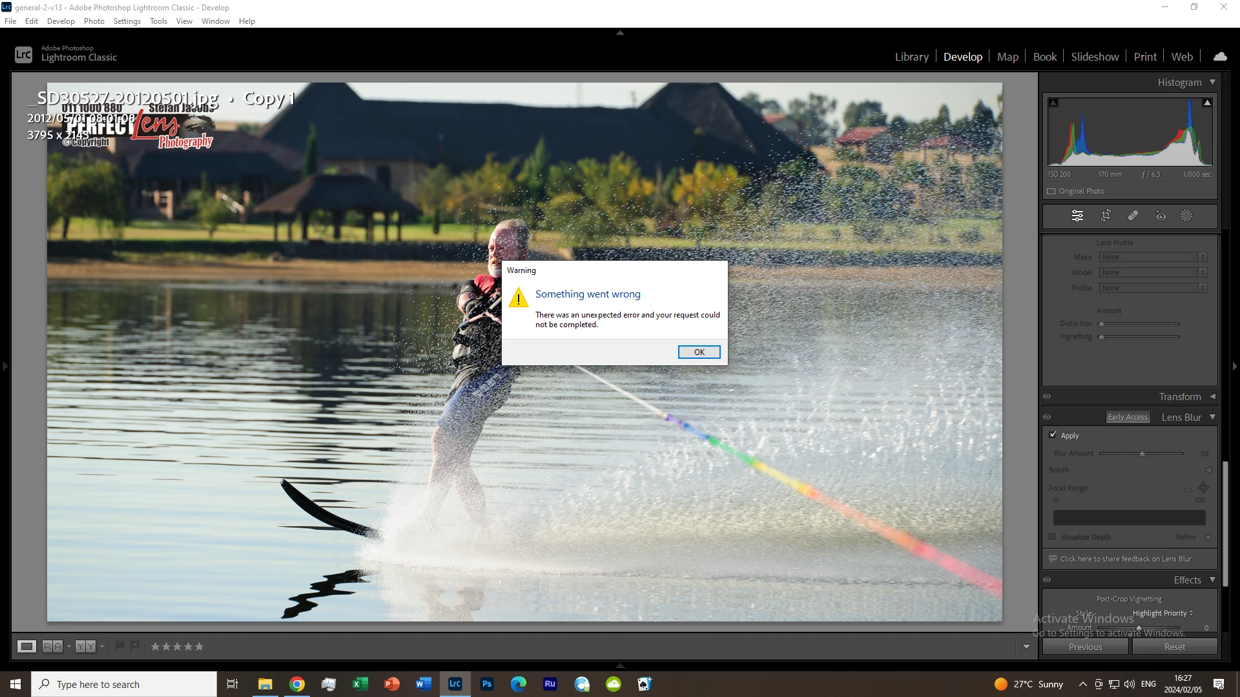Uncheck the Lens Blur Apply checkbox

[1053, 435]
